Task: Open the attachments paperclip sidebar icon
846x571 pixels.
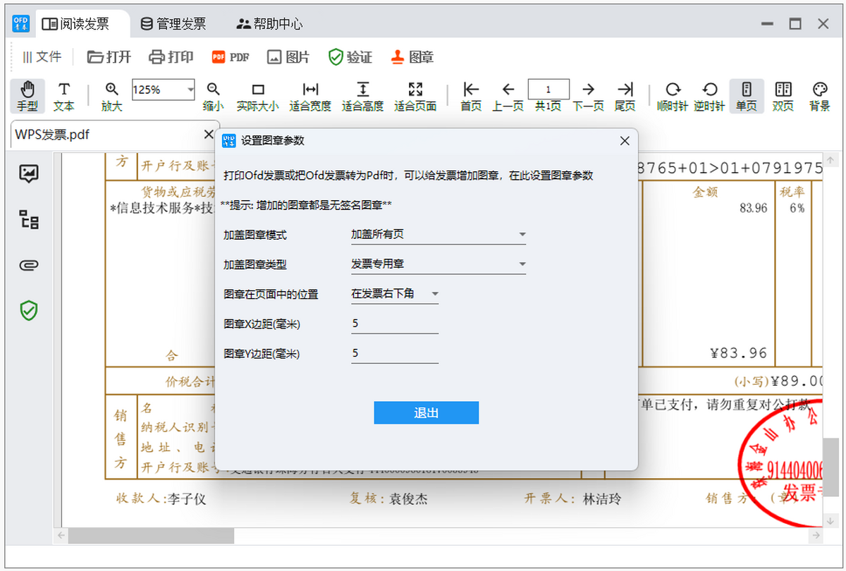Action: 29,265
